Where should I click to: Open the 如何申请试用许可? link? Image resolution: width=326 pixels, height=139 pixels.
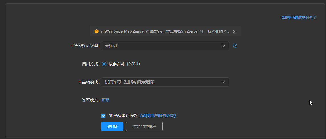299,17
